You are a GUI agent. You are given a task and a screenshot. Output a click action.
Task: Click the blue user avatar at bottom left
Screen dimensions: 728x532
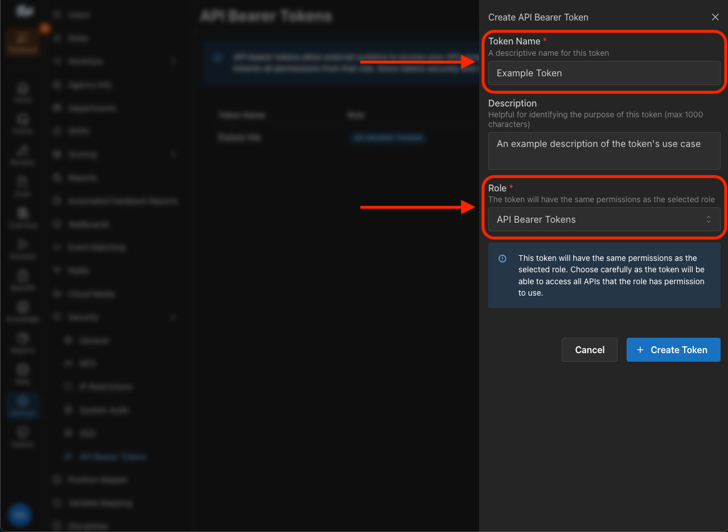(20, 515)
